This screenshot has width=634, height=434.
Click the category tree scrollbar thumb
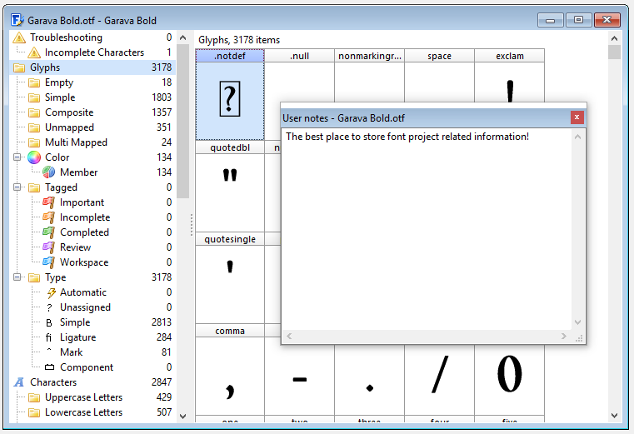click(x=182, y=122)
